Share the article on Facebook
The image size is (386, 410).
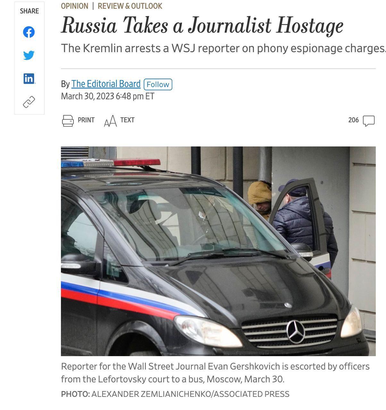click(x=29, y=32)
